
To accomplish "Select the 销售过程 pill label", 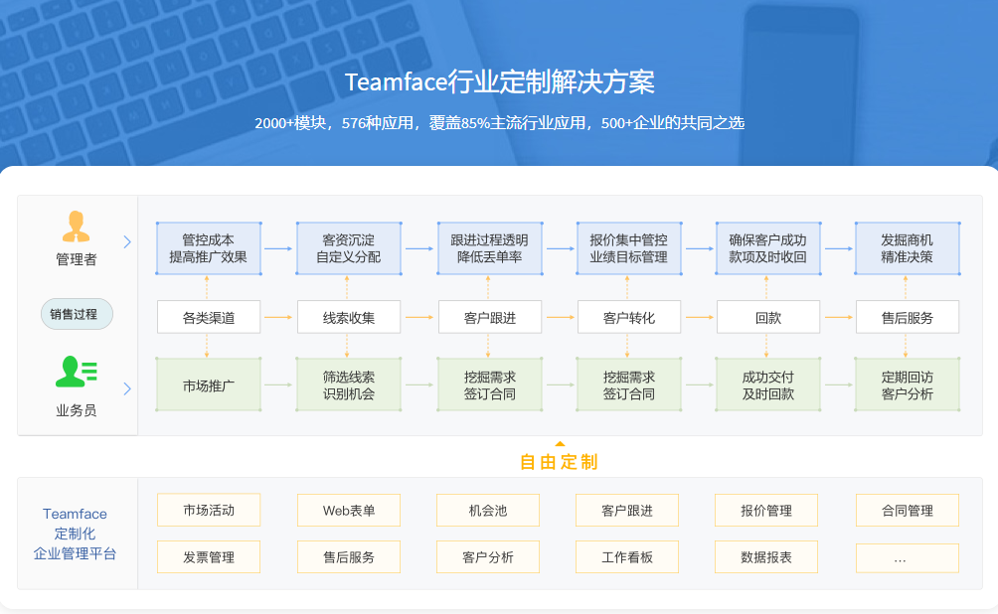I will pyautogui.click(x=76, y=313).
